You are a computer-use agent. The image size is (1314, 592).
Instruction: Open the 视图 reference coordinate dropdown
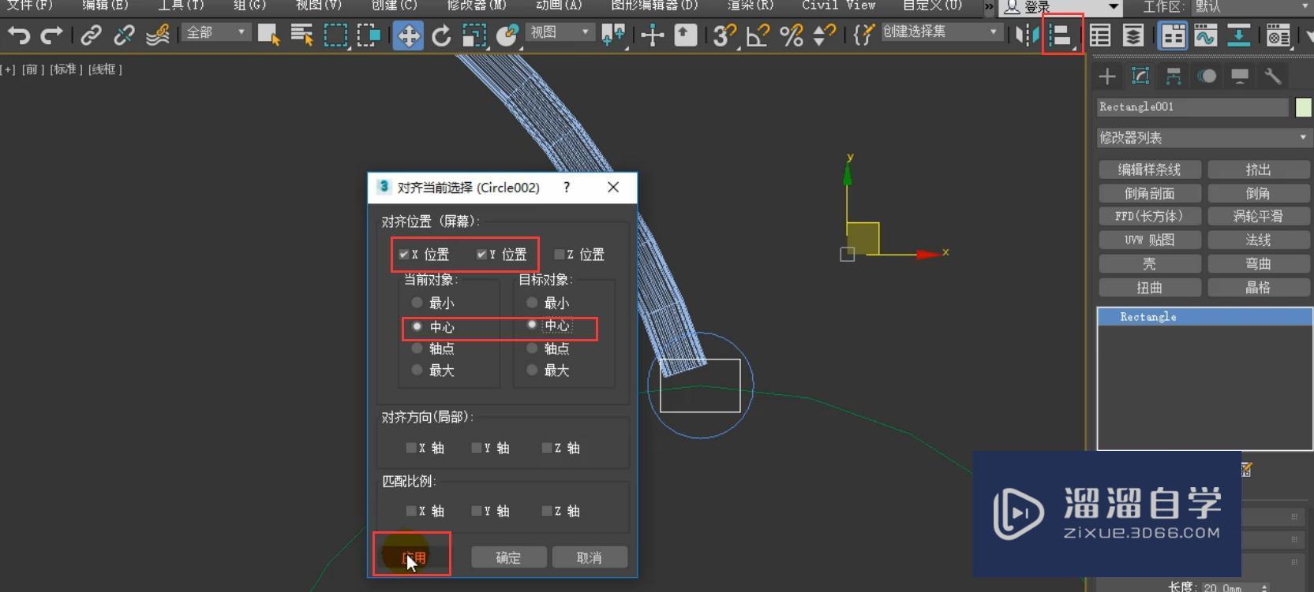[x=560, y=32]
